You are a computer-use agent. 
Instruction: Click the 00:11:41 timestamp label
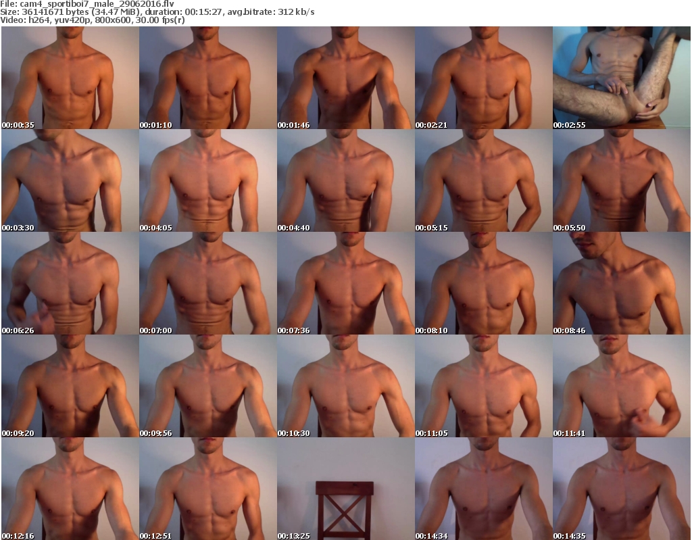[x=569, y=433]
